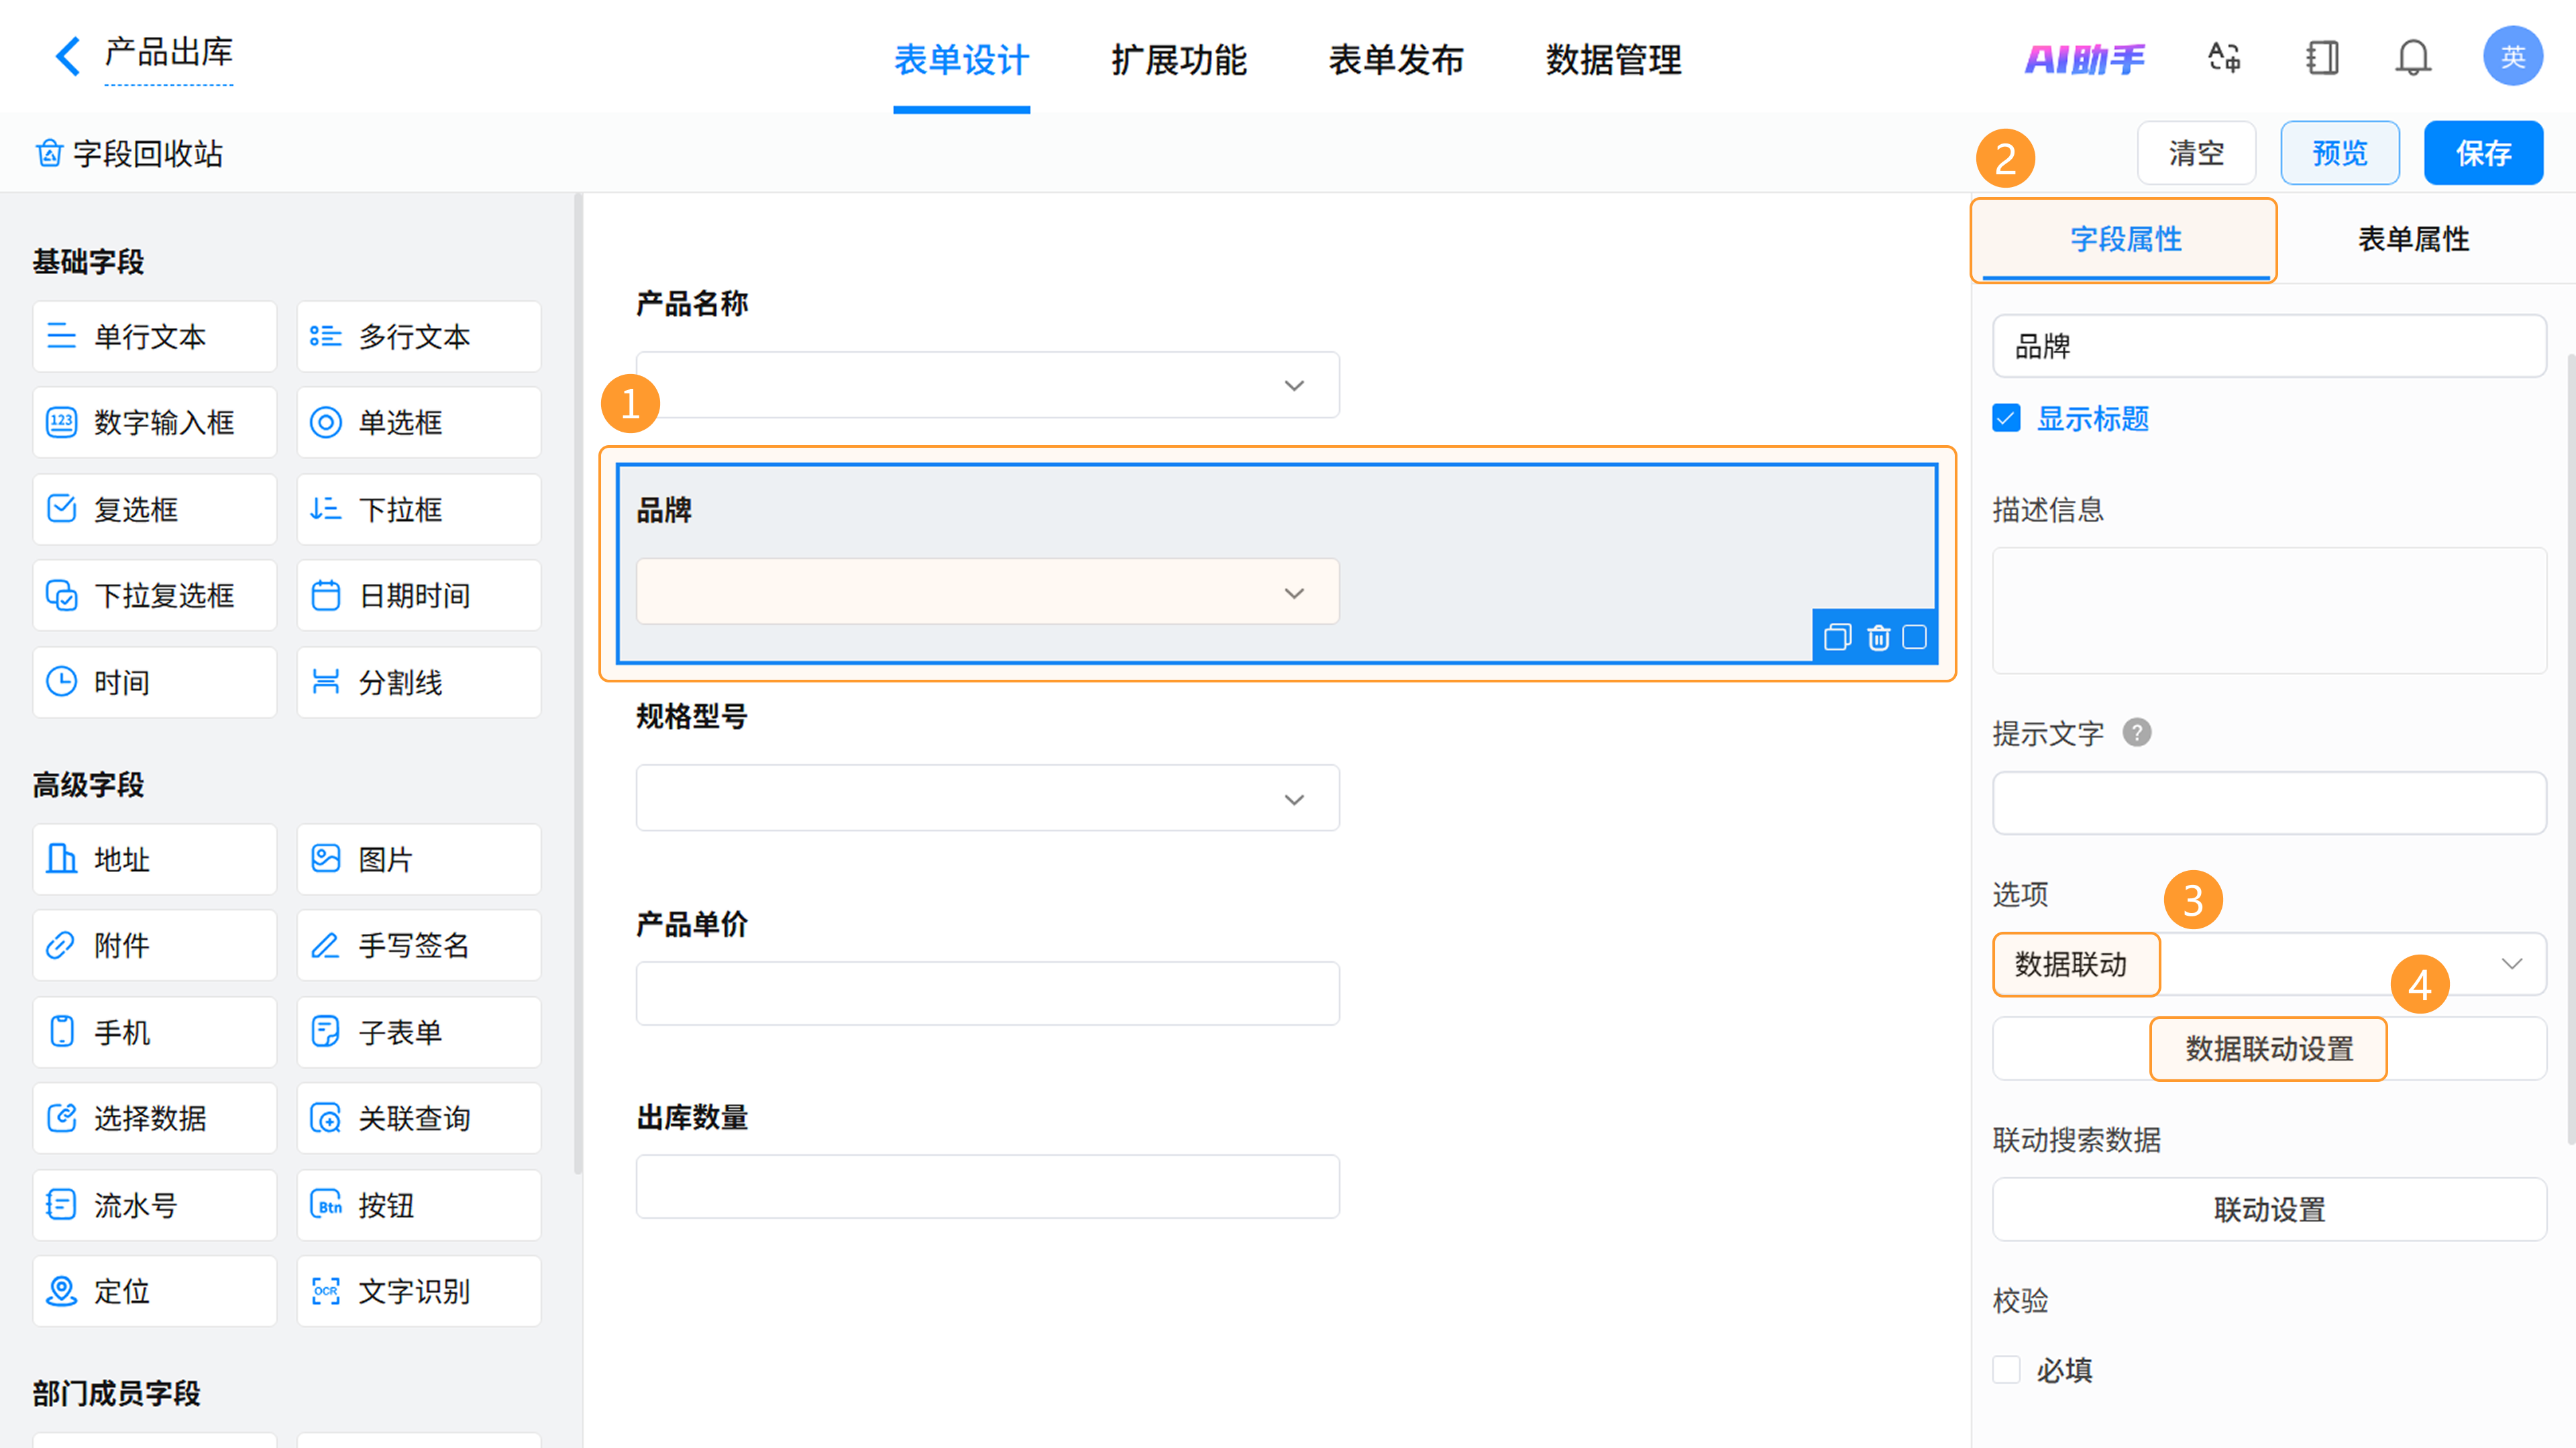The width and height of the screenshot is (2576, 1448).
Task: Click the copy icon on 品牌 field
Action: [1837, 638]
